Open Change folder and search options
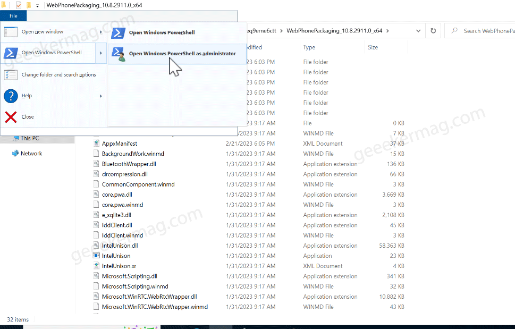The height and width of the screenshot is (329, 515). (x=54, y=75)
